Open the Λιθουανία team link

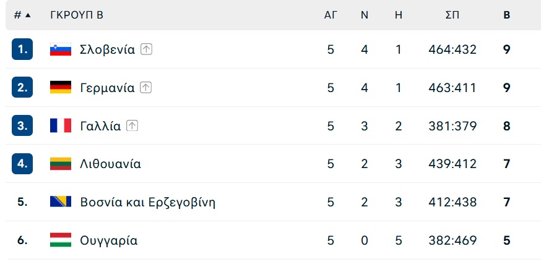pos(110,164)
